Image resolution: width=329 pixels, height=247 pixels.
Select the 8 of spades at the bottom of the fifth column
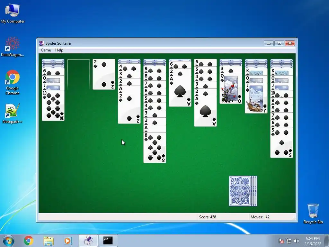point(155,147)
